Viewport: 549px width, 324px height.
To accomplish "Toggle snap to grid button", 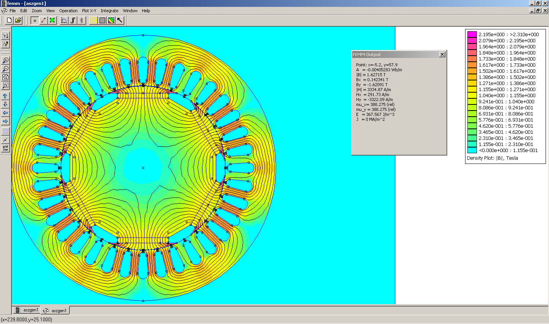I will pos(5,140).
